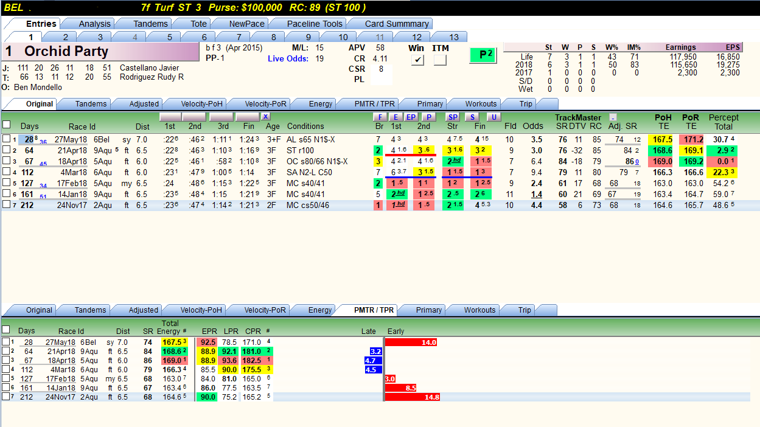Click the EP pace filter button
Viewport: 760px width, 427px height.
tap(412, 117)
